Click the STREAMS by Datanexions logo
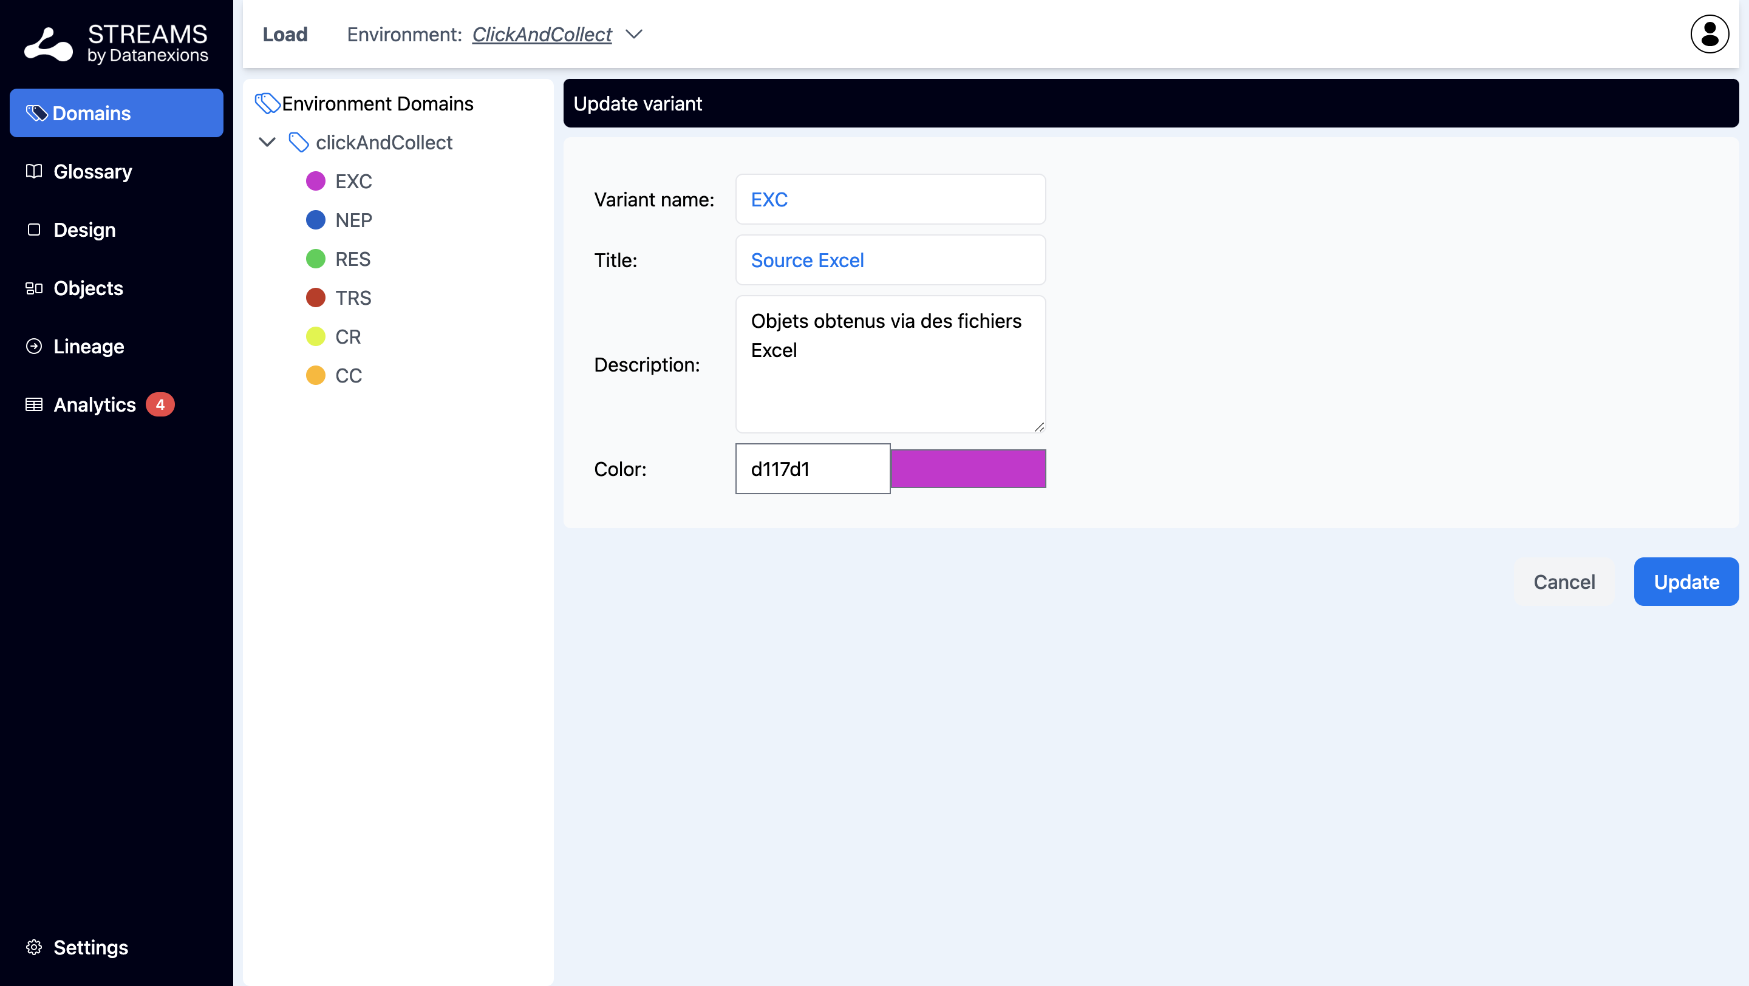The height and width of the screenshot is (986, 1749). pos(116,44)
